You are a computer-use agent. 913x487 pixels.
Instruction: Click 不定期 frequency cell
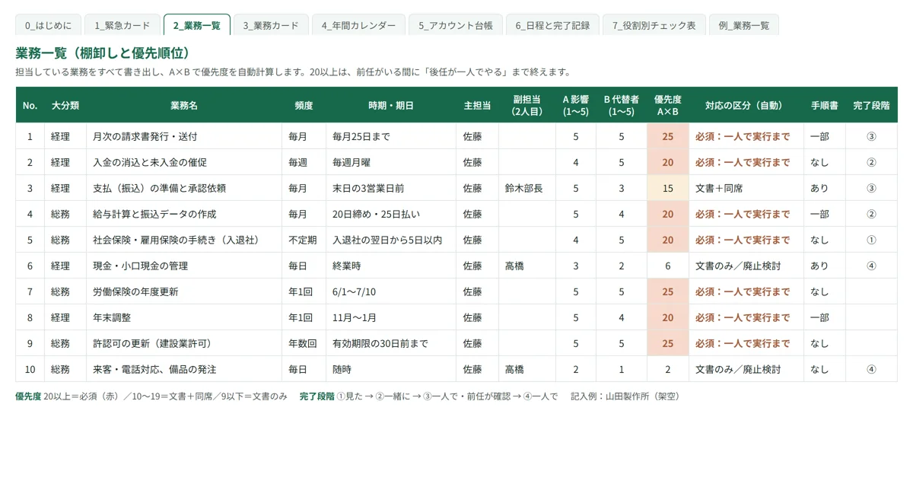(304, 240)
